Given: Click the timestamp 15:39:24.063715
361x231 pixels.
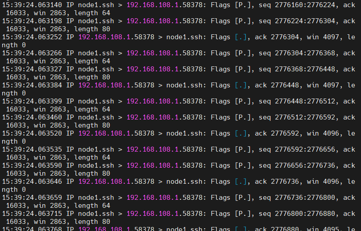Looking at the screenshot, I should [32, 214].
